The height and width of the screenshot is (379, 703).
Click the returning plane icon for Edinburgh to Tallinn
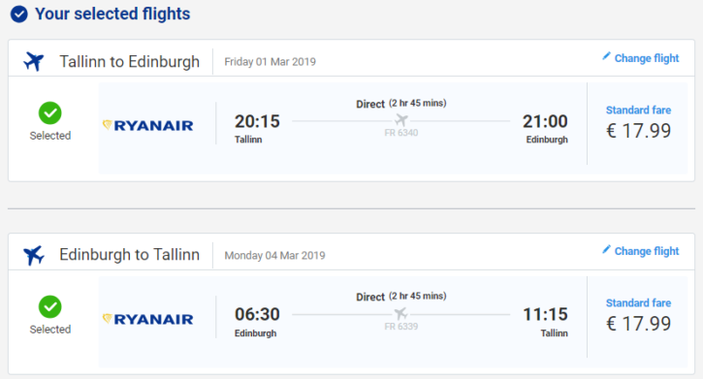point(34,255)
